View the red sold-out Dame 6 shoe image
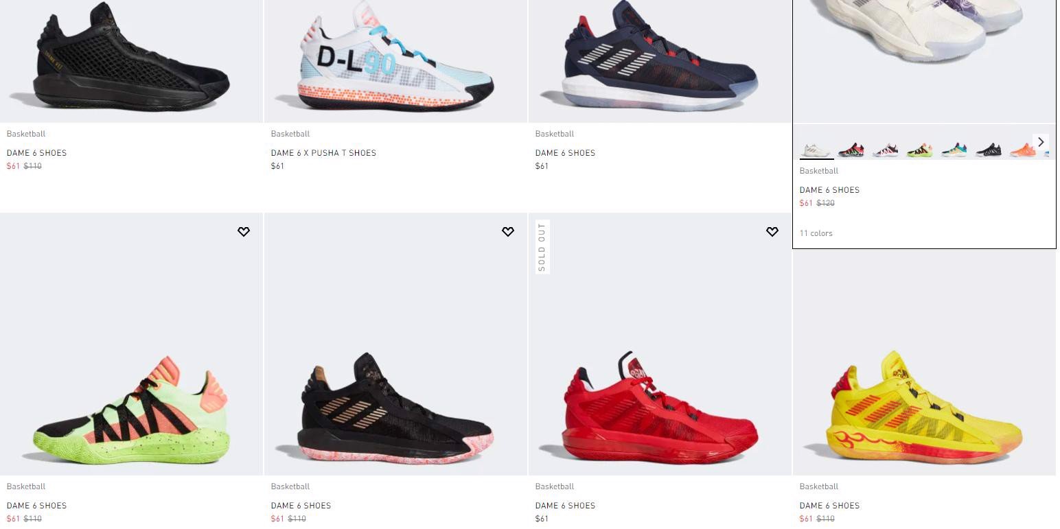The width and height of the screenshot is (1060, 529). [x=660, y=344]
